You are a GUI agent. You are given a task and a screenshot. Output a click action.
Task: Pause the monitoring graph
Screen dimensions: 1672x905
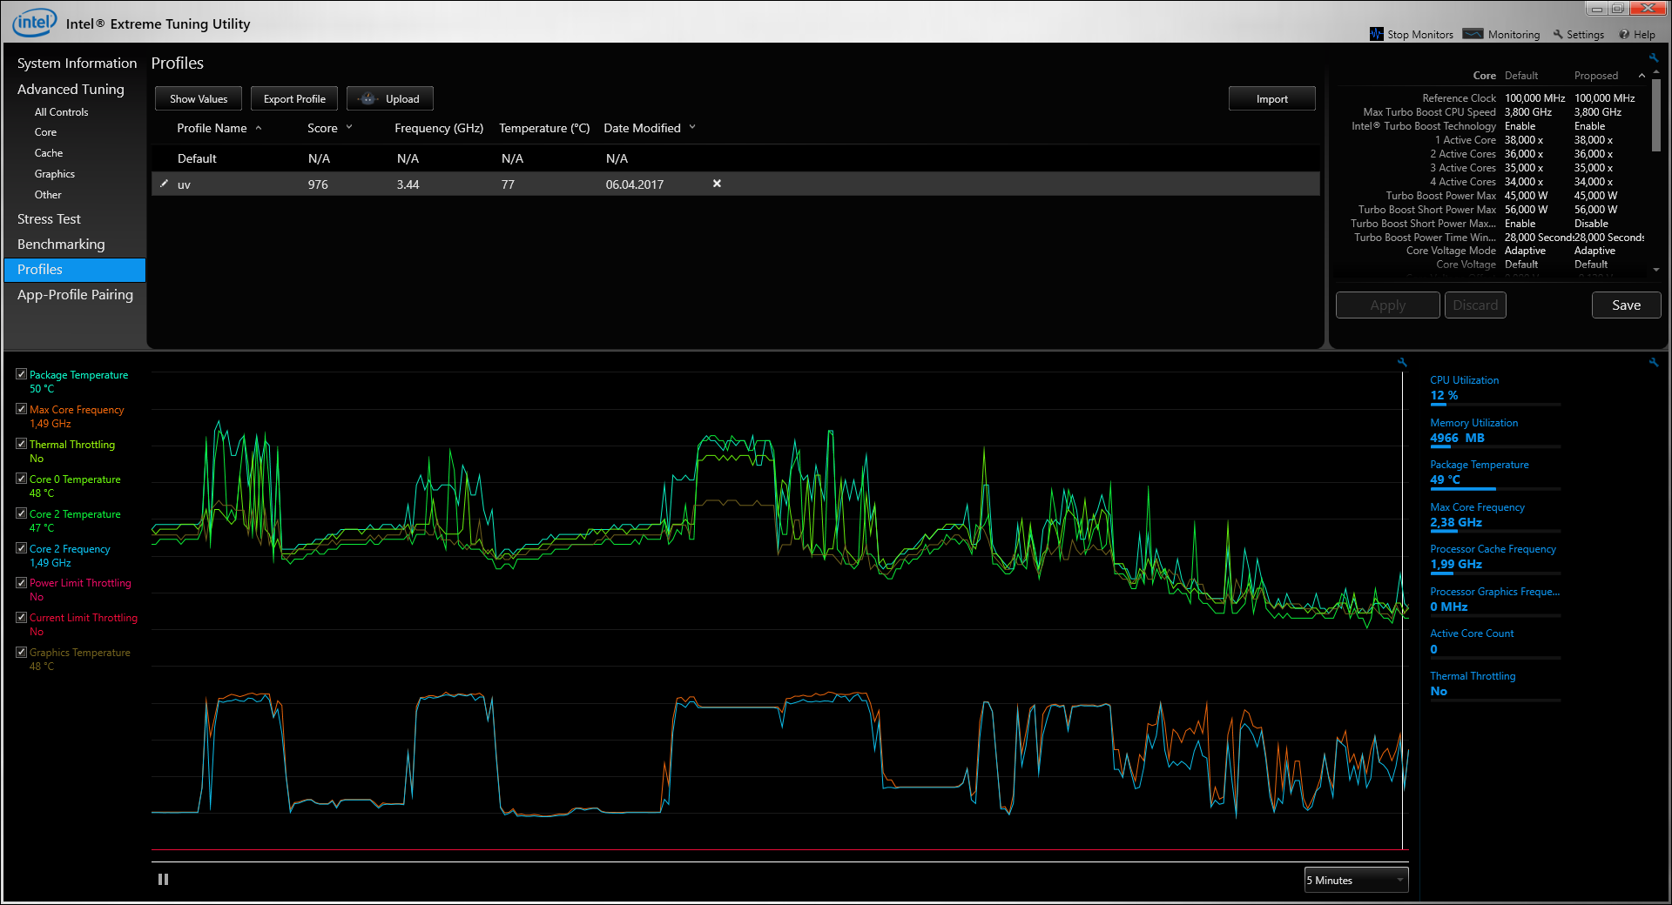pos(163,880)
